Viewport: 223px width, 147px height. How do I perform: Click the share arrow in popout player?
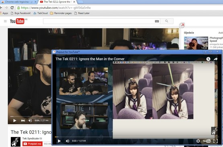pyautogui.click(x=215, y=59)
